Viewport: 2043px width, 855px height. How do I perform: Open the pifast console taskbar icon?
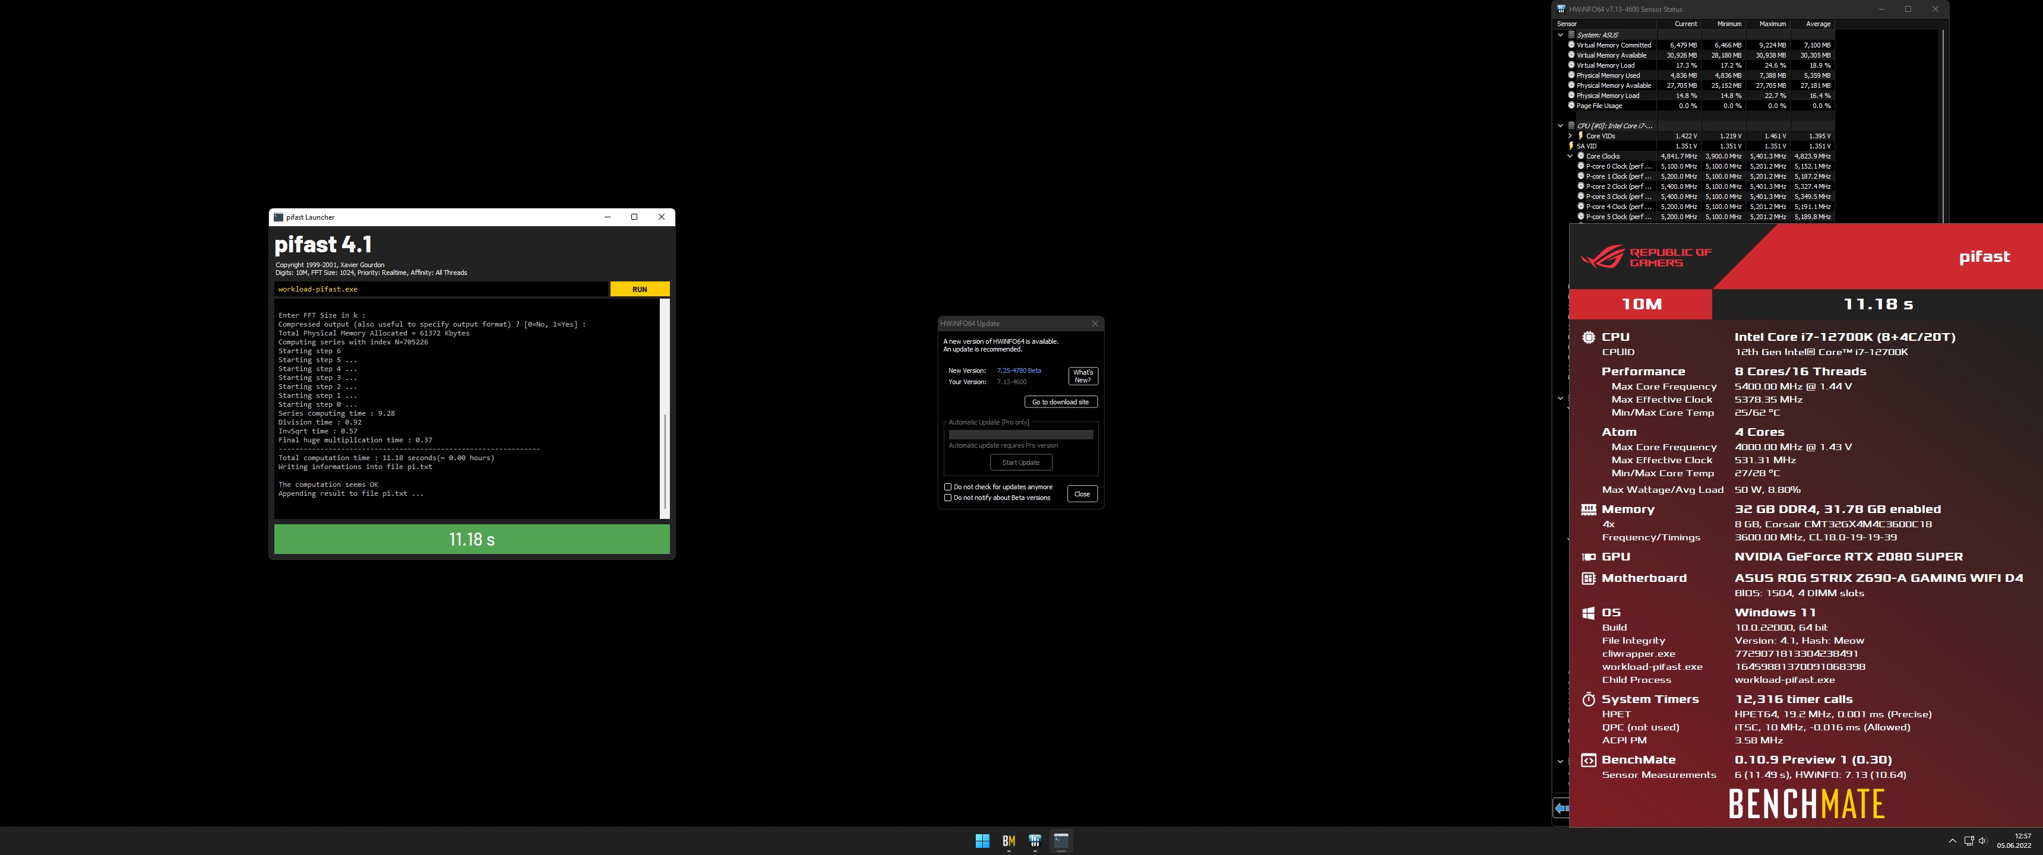click(1061, 841)
